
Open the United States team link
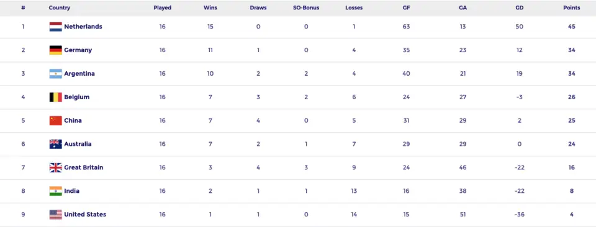point(85,215)
